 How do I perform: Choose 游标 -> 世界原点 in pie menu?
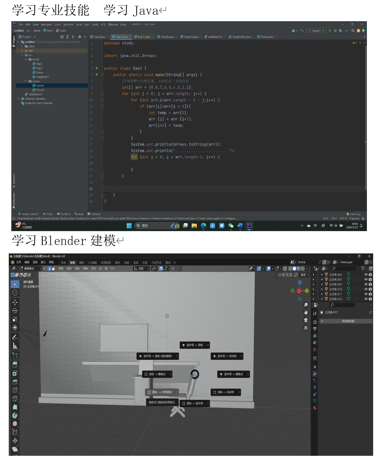click(x=162, y=392)
